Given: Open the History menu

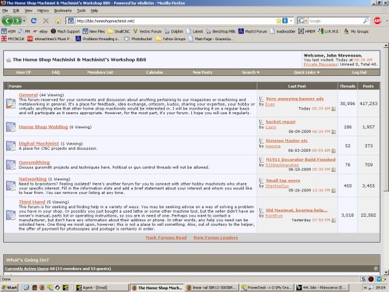Looking at the screenshot, I should pos(43,10).
